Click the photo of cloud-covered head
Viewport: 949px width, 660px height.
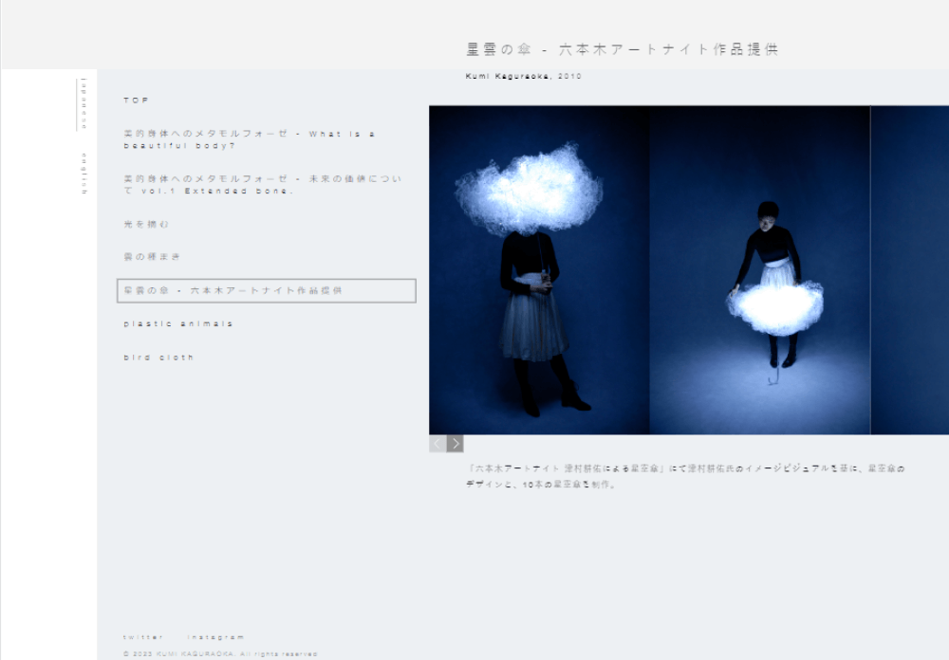click(539, 270)
